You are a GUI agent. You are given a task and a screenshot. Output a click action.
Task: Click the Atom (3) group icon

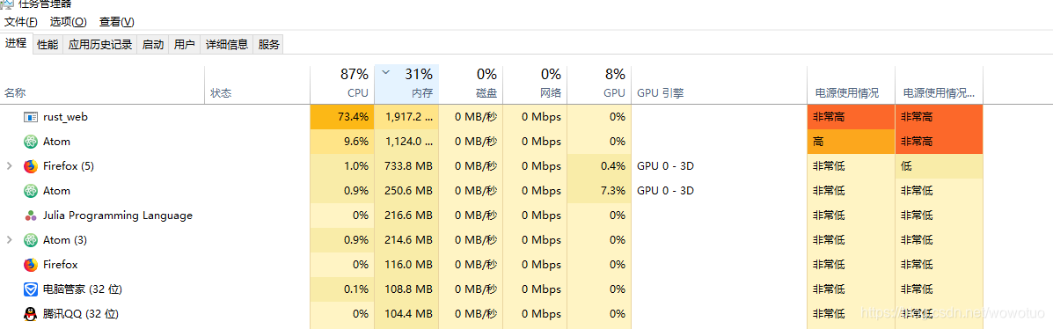30,239
